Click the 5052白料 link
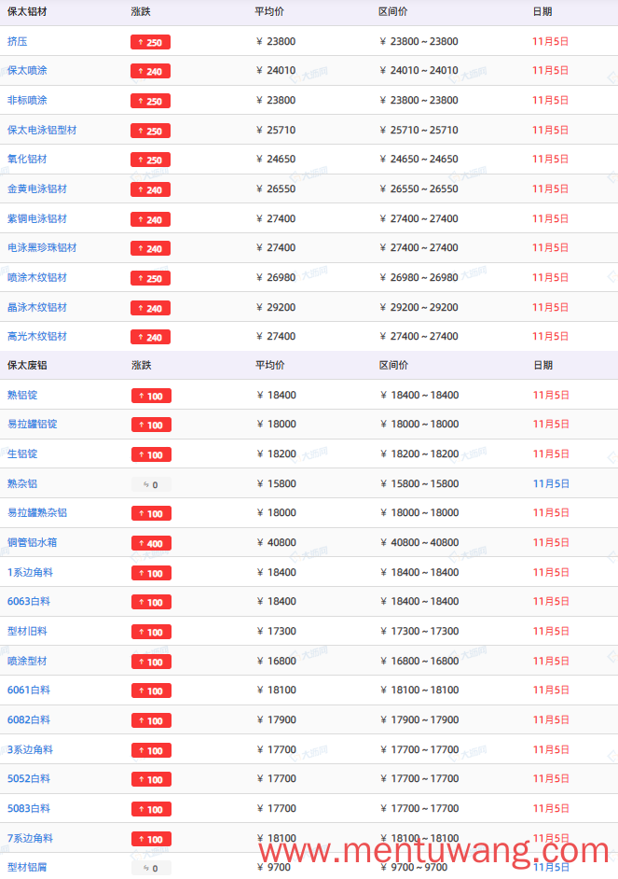This screenshot has width=618, height=879. (29, 778)
